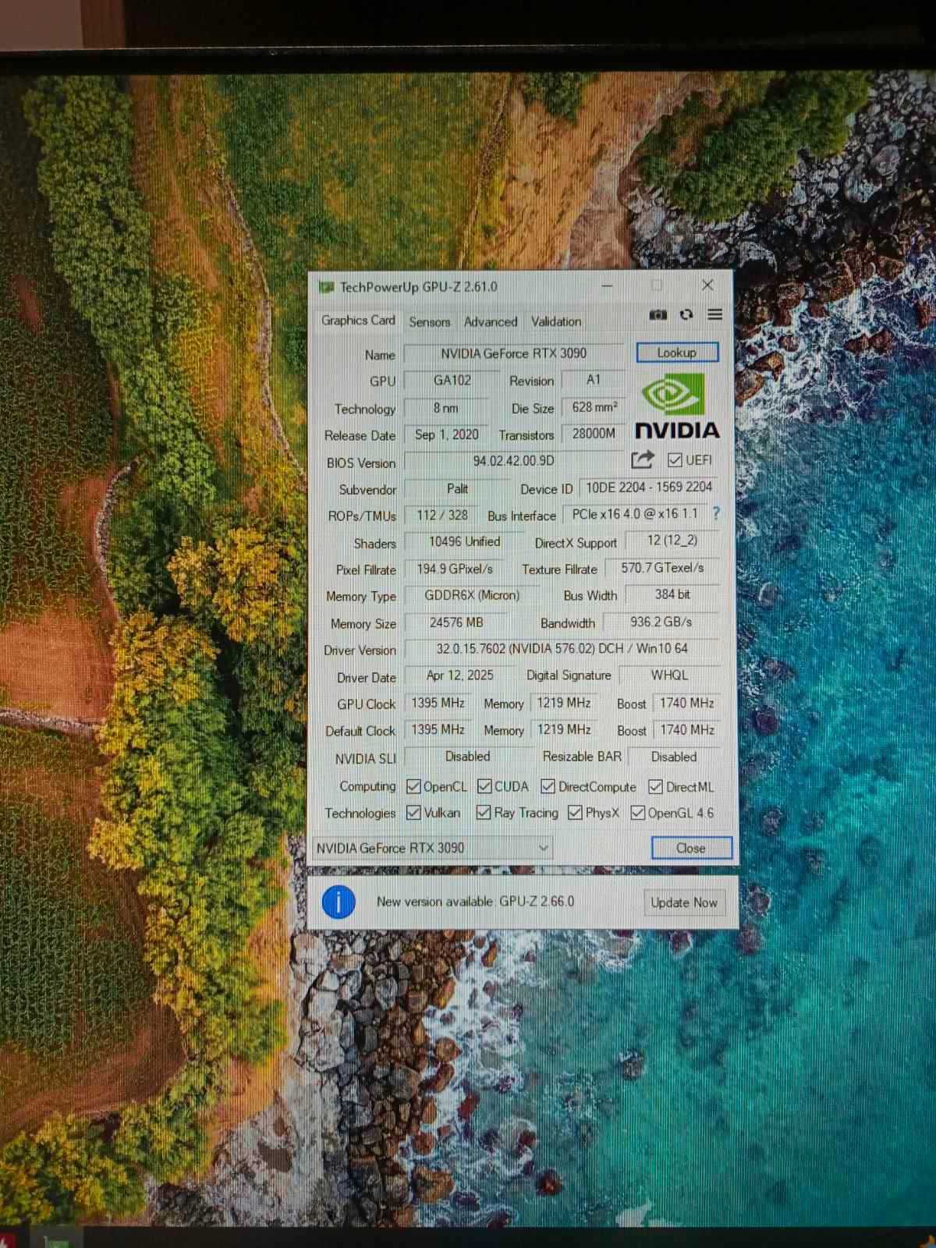Click the Revision field showing A1
Viewport: 936px width, 1248px height.
(594, 380)
